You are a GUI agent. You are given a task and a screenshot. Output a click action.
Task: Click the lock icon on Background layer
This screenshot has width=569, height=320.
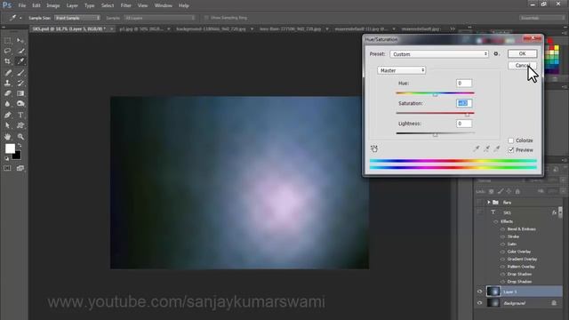554,302
